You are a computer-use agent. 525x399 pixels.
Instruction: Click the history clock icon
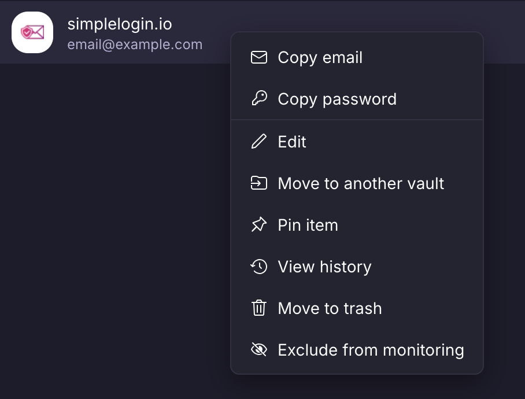tap(259, 267)
